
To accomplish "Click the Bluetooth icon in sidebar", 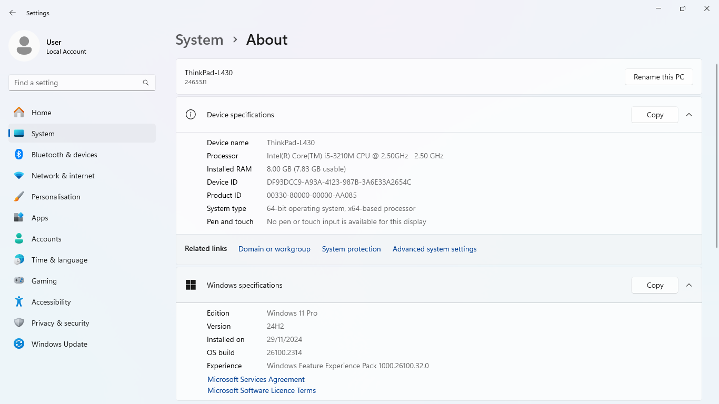I will coord(19,155).
